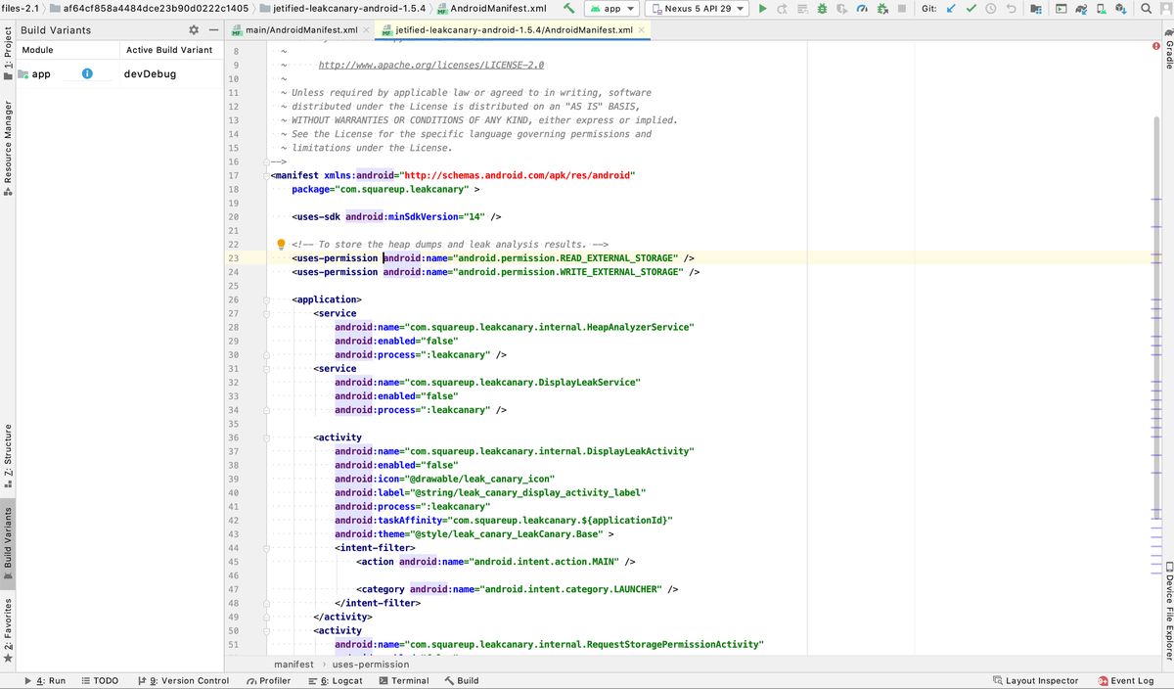This screenshot has width=1174, height=689.
Task: Open the TODO tool window tab
Action: click(x=100, y=680)
